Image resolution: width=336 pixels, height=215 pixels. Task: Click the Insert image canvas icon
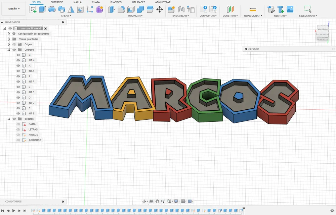coord(290,9)
